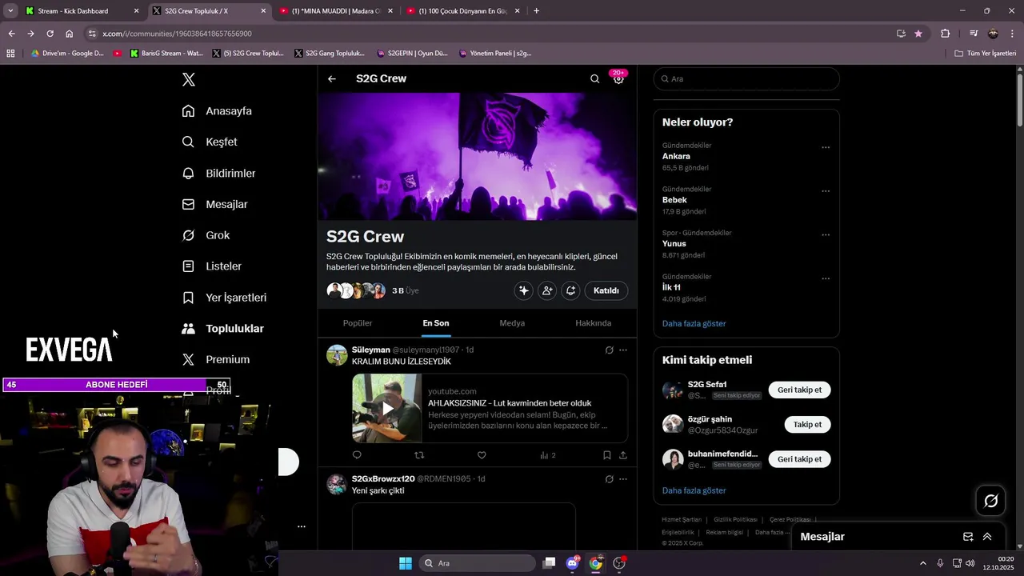Open the Windows Start menu

click(x=406, y=563)
